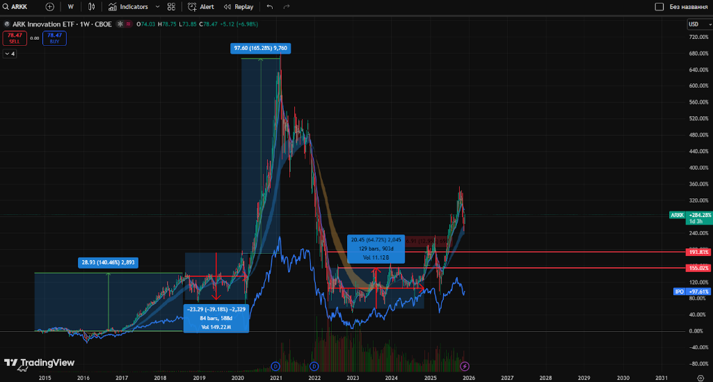Click the Redo arrow in the toolbar
This screenshot has height=382, width=713.
[x=287, y=6]
